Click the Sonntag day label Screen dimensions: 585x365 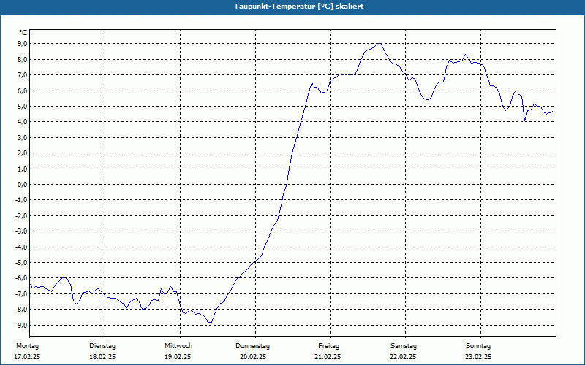478,346
